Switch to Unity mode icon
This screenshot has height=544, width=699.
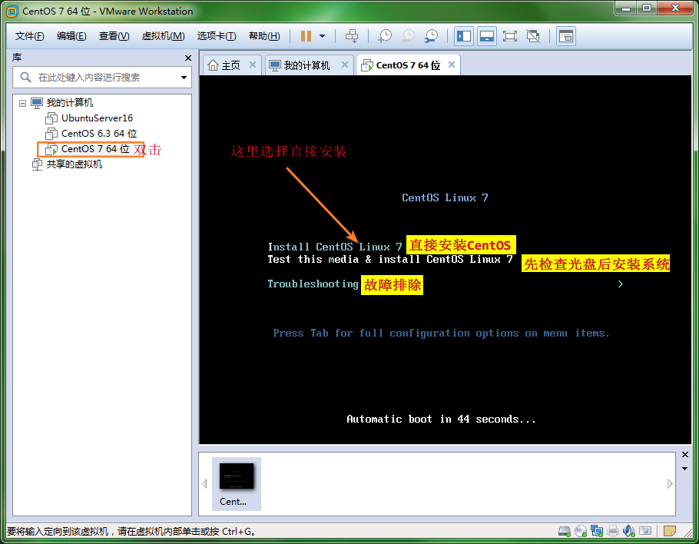533,36
